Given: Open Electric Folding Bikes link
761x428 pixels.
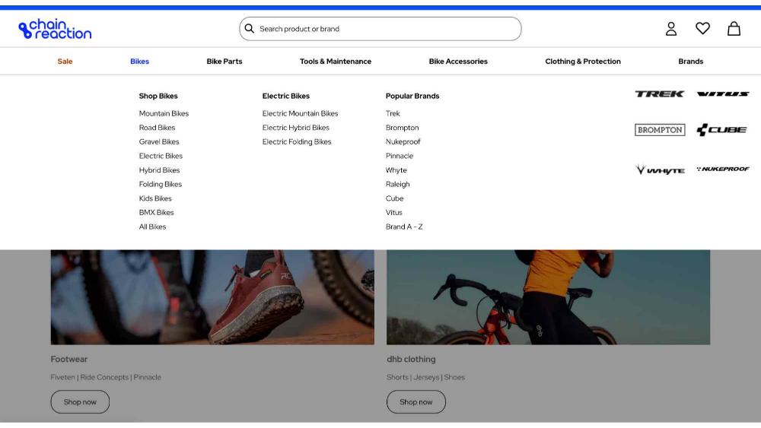Looking at the screenshot, I should pyautogui.click(x=297, y=142).
